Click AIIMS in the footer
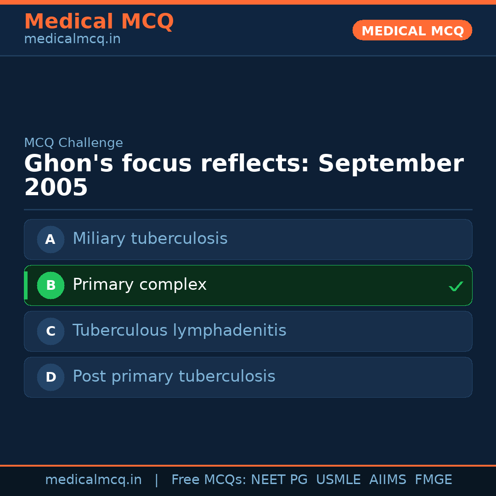 click(x=388, y=480)
